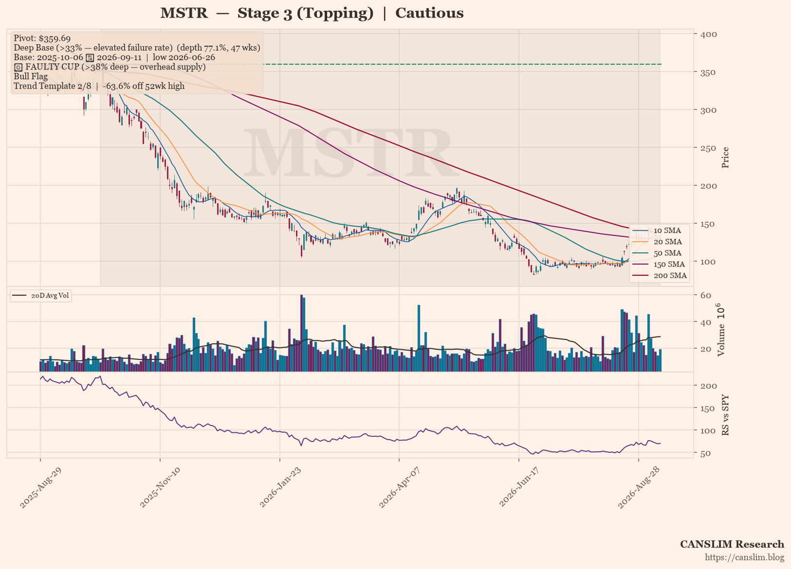Click the 'Bull Flag' pattern label
791x569 pixels.
31,76
